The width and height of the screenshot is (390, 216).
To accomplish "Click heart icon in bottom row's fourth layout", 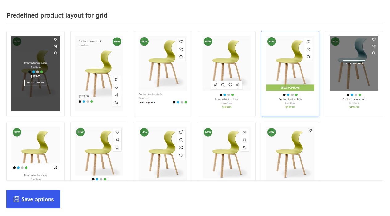I will pos(244,148).
